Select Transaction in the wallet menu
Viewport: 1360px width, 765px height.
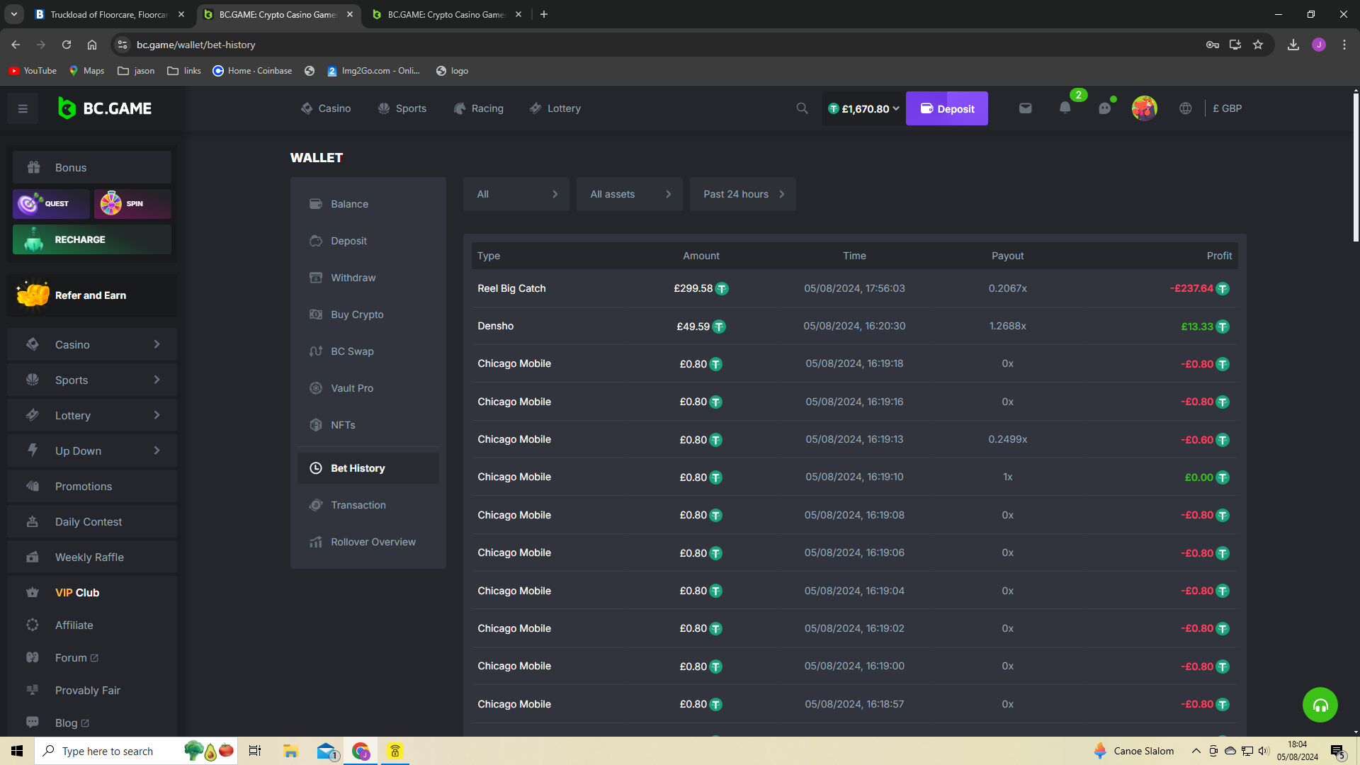click(368, 505)
